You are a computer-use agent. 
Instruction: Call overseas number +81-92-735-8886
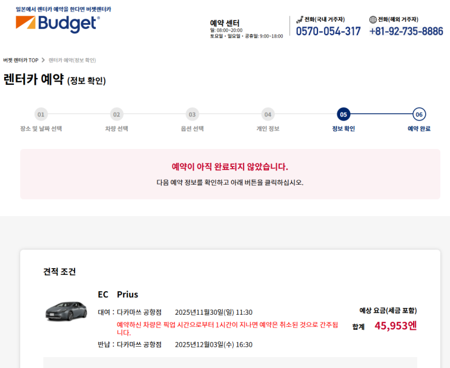tap(406, 31)
